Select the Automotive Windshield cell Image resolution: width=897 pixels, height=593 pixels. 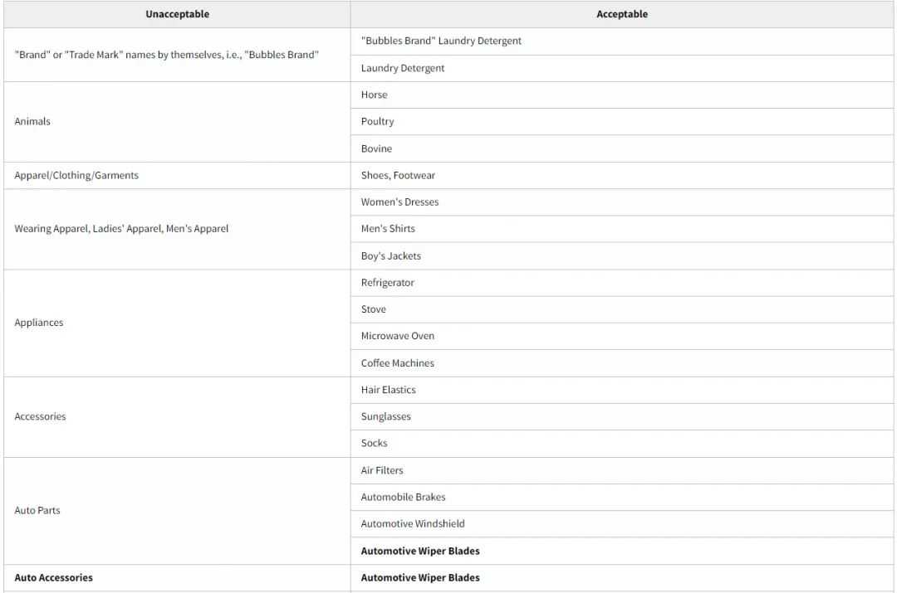622,524
